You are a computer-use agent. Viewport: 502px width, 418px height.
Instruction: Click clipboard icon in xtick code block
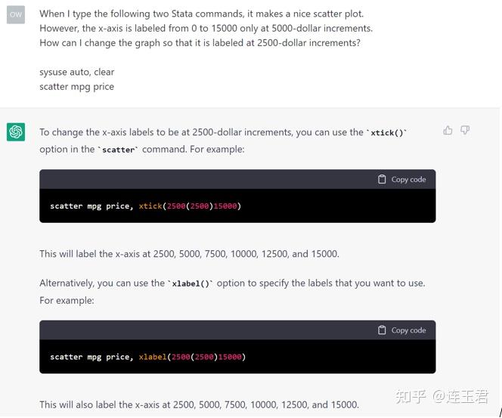(382, 179)
